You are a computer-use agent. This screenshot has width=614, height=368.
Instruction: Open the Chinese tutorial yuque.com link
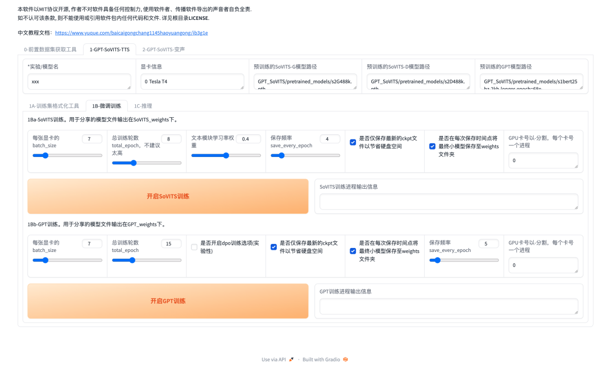[x=131, y=33]
